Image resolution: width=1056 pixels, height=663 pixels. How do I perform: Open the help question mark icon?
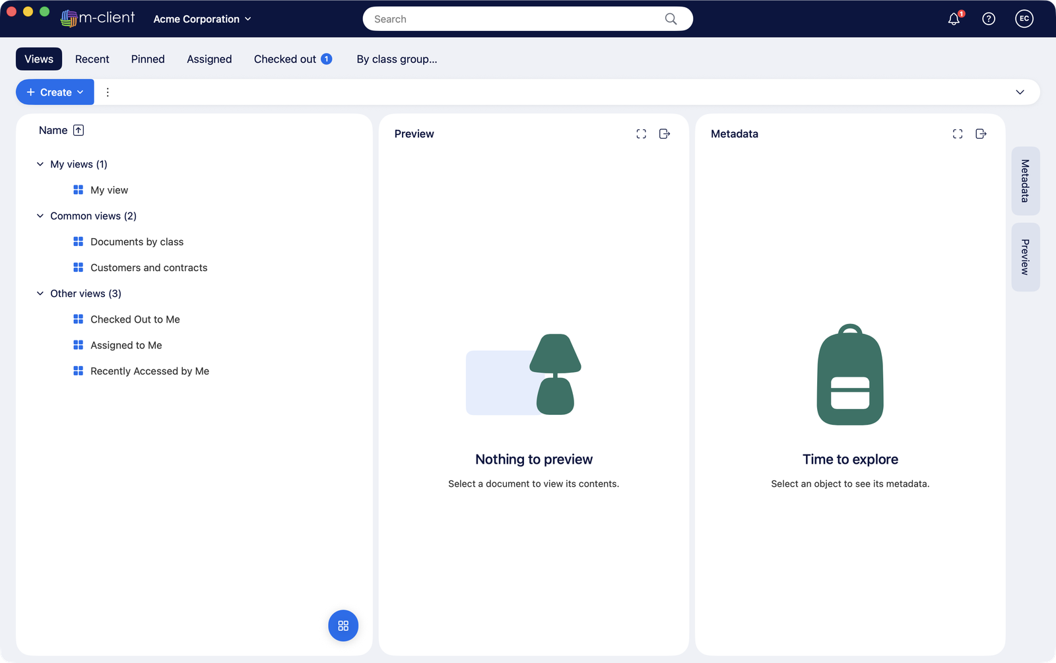[989, 19]
